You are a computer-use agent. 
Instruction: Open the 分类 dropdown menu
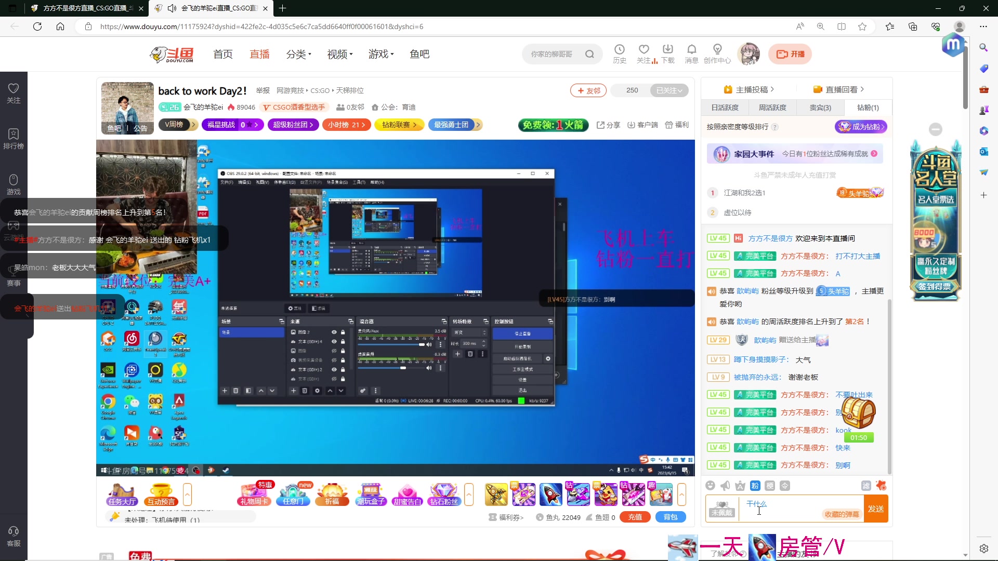coord(298,54)
